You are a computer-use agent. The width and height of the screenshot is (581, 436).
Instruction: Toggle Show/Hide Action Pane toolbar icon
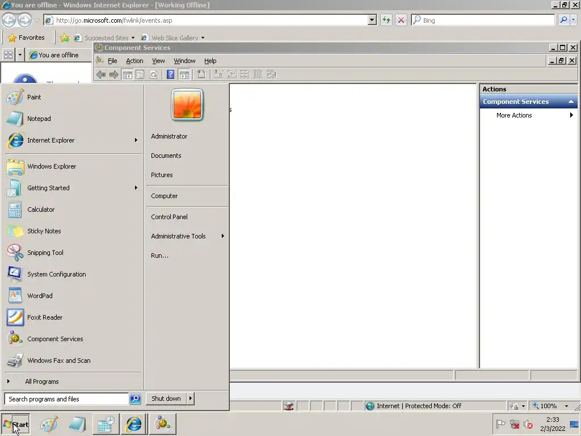click(184, 74)
